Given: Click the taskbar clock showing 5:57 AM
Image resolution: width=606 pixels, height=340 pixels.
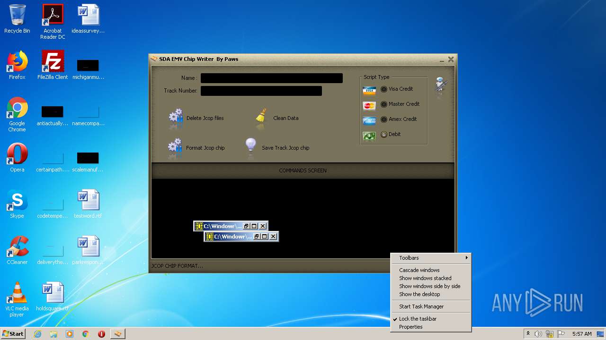Looking at the screenshot, I should point(582,334).
